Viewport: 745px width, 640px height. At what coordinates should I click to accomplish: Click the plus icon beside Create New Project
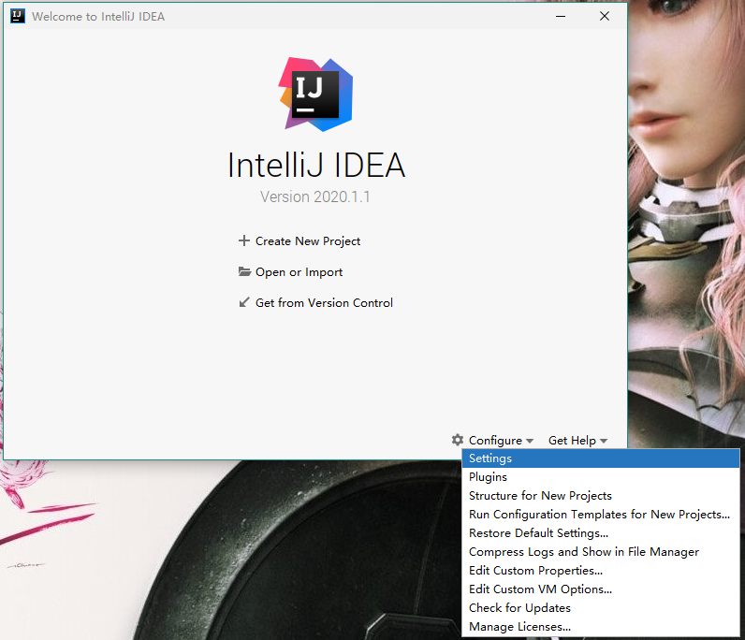pos(243,240)
